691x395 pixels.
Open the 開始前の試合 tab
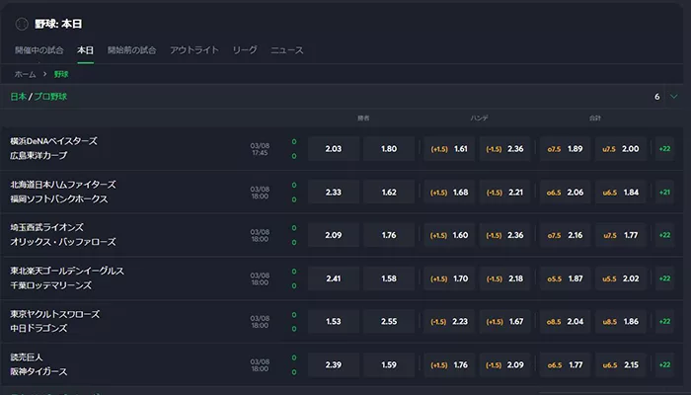click(x=131, y=49)
